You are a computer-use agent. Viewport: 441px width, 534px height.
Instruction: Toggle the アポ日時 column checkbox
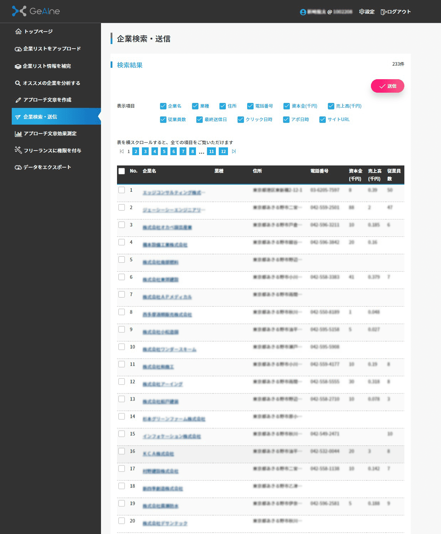point(286,120)
